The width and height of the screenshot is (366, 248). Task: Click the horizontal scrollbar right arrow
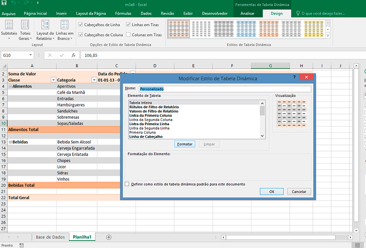pyautogui.click(x=350, y=237)
